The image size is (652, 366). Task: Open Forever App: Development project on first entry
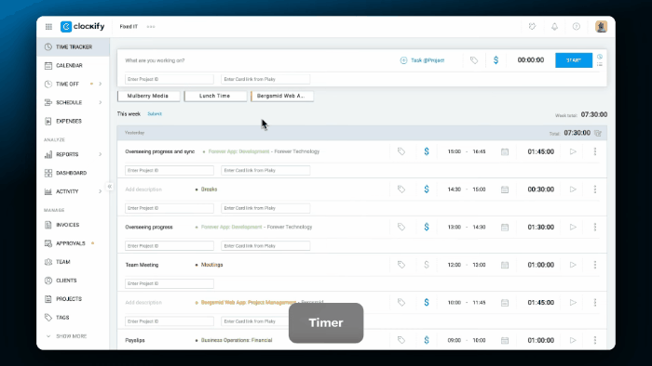(238, 151)
